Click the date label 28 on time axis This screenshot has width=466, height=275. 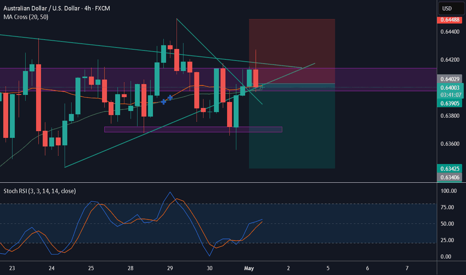[130, 268]
